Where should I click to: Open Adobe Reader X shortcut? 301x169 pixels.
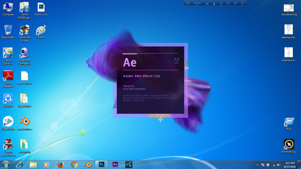8,79
